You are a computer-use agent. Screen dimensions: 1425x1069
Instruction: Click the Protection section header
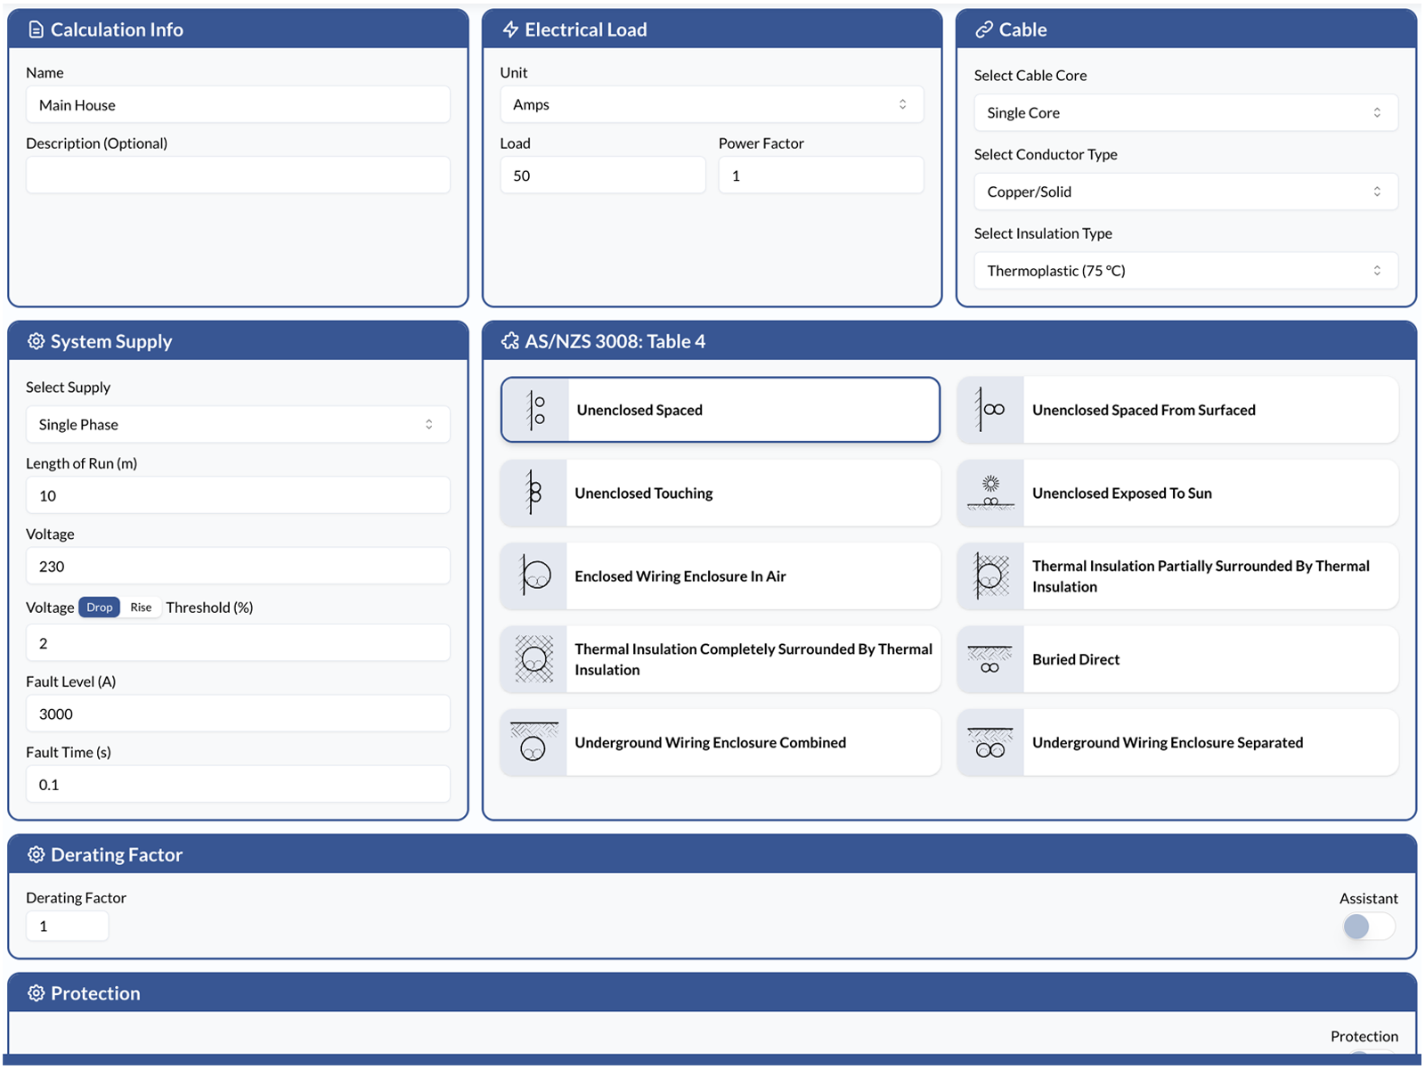click(x=95, y=993)
